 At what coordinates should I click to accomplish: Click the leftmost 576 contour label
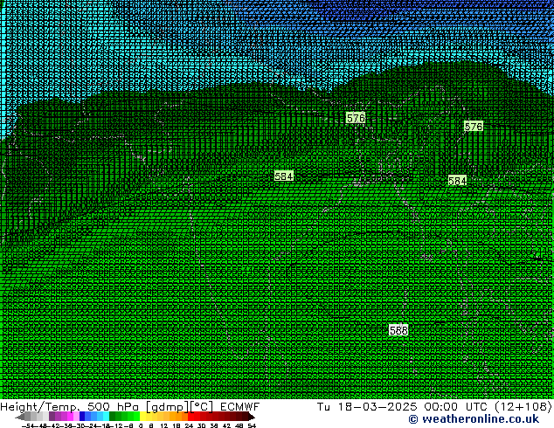click(x=356, y=118)
